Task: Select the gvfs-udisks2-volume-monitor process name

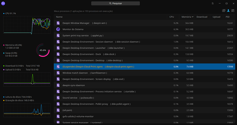Action: click(78, 116)
